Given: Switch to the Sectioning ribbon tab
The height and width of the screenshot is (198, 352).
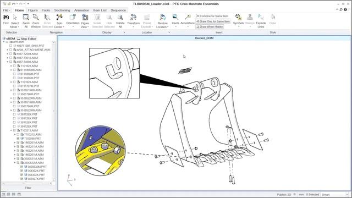Looking at the screenshot, I should point(62,10).
